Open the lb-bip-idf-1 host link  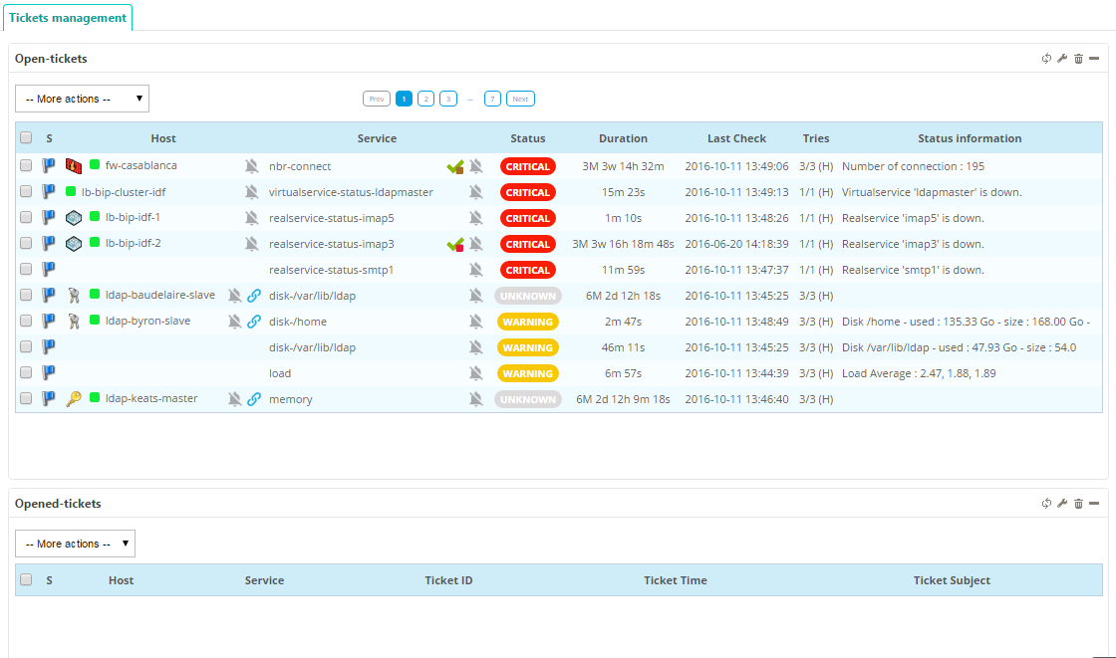tap(133, 218)
